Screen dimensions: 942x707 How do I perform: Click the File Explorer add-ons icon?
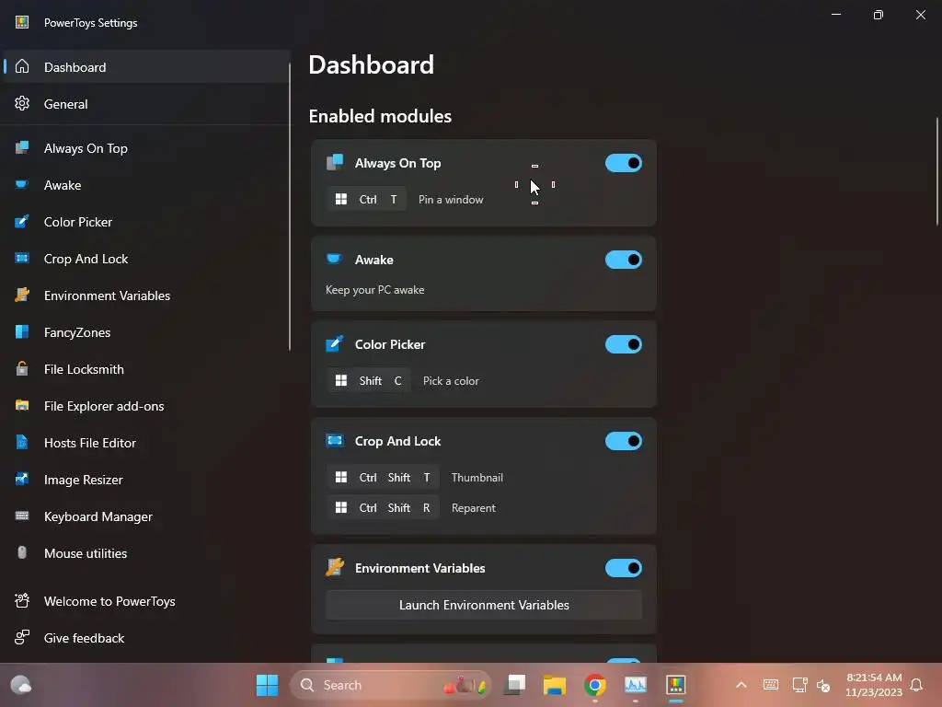[22, 405]
